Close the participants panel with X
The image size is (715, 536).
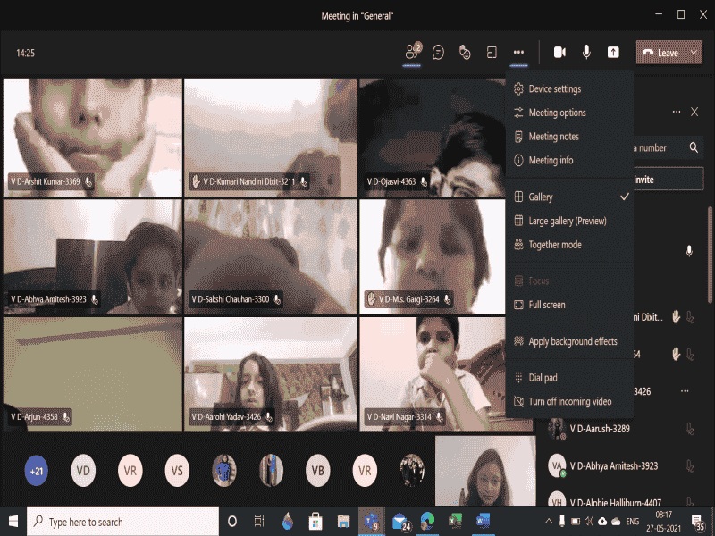pos(694,112)
